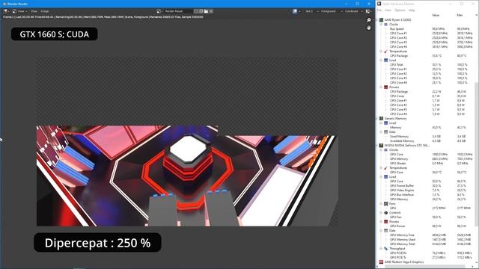The height and width of the screenshot is (269, 479).
Task: Collapse the GPU Fans tree node
Action: click(x=381, y=203)
